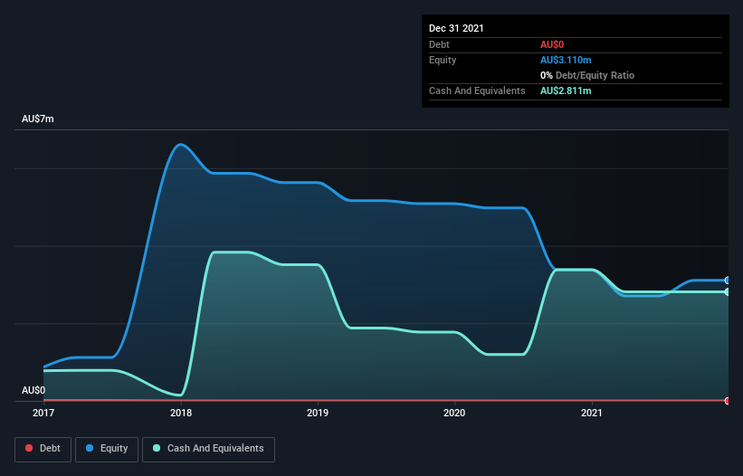The height and width of the screenshot is (476, 743).
Task: Click the 2018 x-axis label
Action: click(x=181, y=413)
